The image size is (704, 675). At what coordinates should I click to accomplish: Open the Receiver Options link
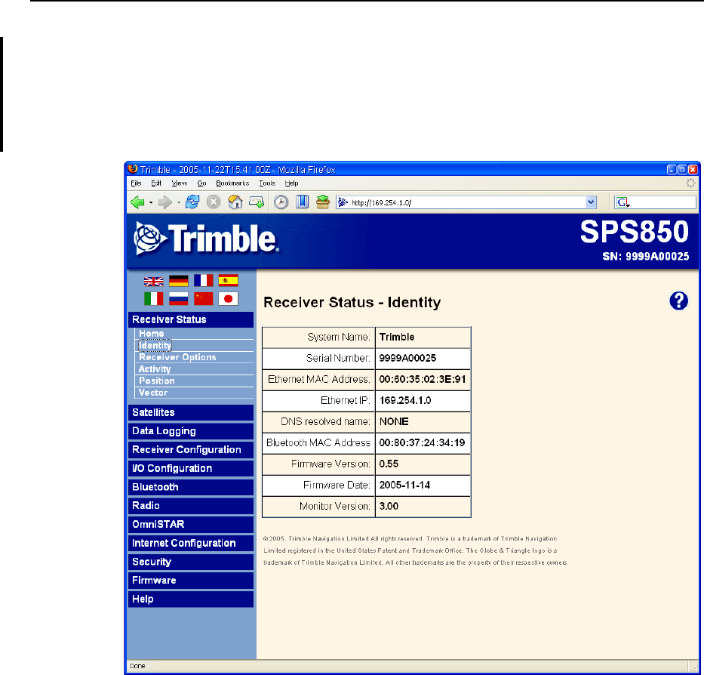pos(177,357)
